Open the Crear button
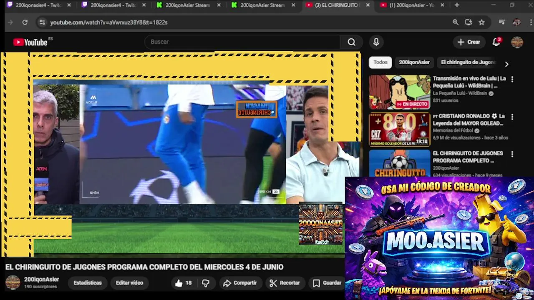The image size is (534, 300). 469,42
